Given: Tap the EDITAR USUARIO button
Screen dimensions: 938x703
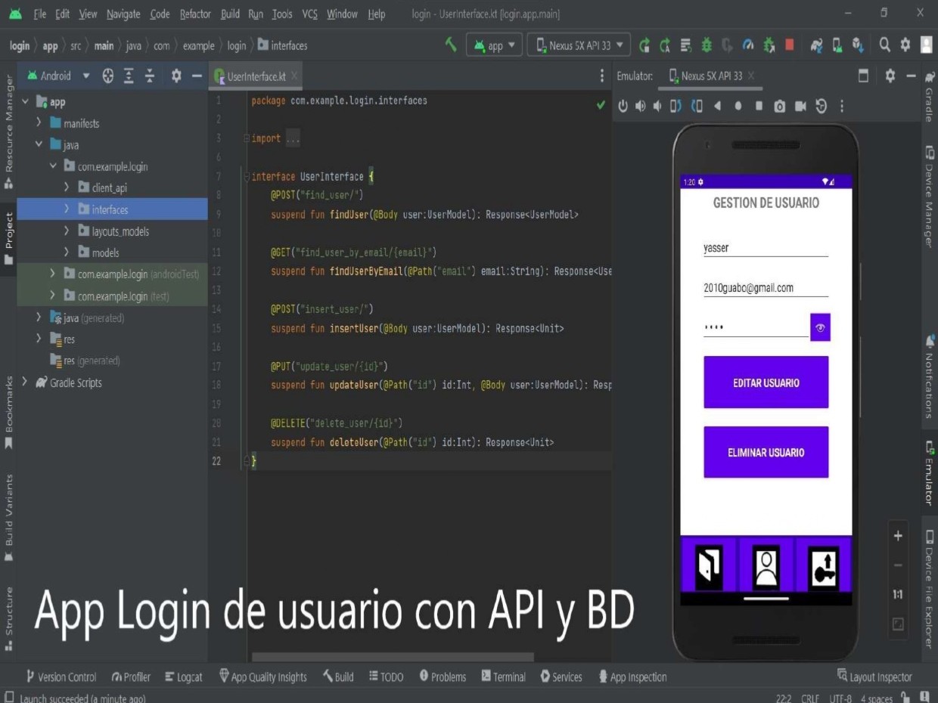Looking at the screenshot, I should (x=766, y=382).
